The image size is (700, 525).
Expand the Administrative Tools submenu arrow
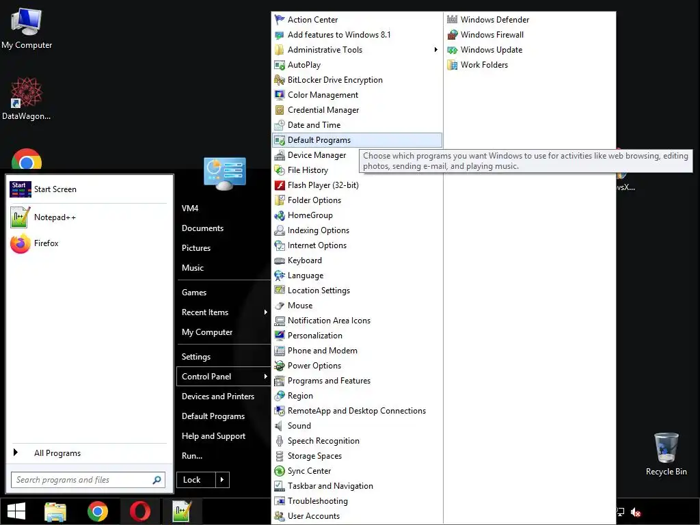tap(435, 50)
